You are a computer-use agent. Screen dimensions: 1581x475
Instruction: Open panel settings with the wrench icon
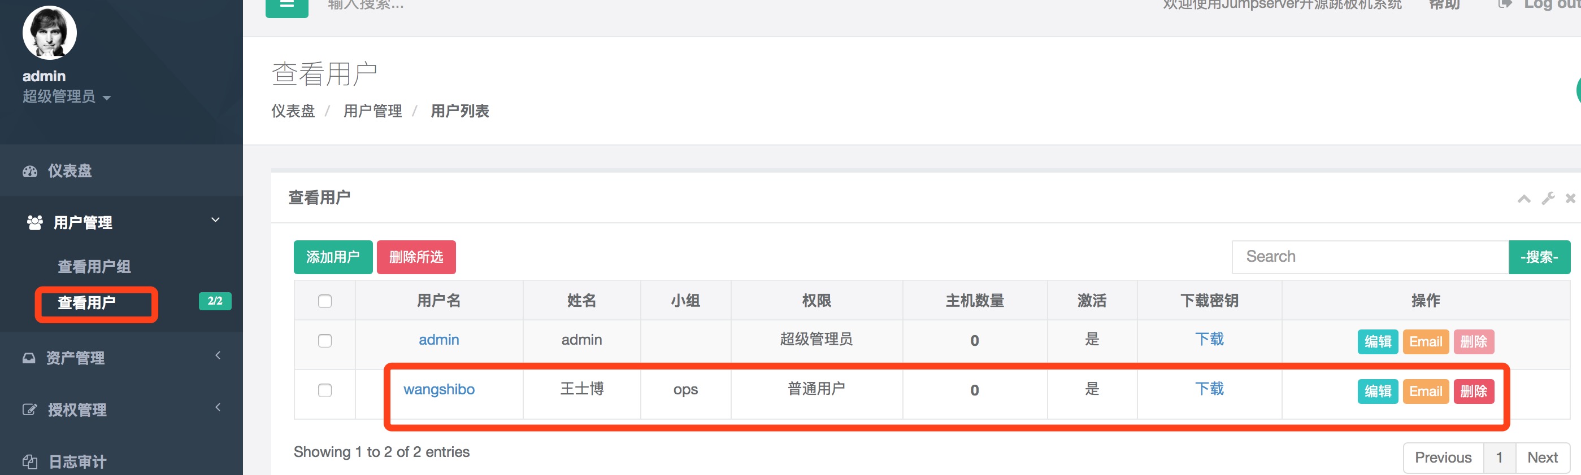1547,199
